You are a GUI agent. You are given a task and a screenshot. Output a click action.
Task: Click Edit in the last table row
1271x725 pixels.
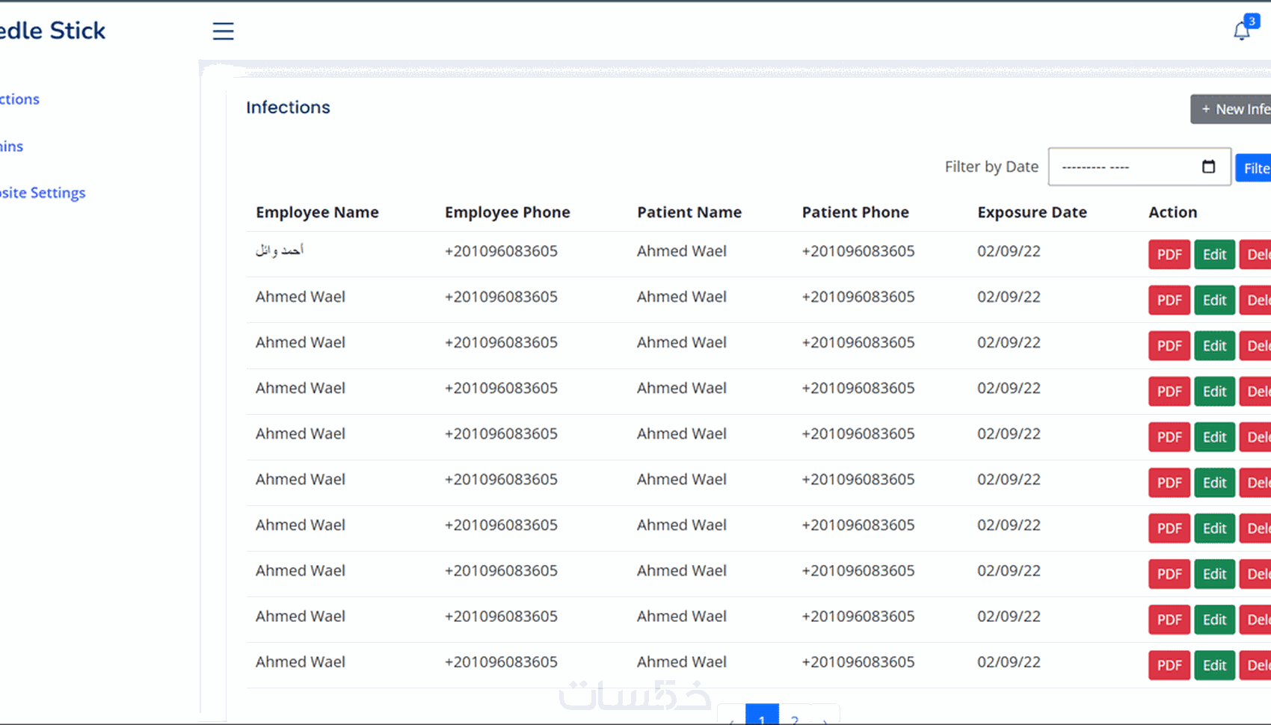[1214, 665]
